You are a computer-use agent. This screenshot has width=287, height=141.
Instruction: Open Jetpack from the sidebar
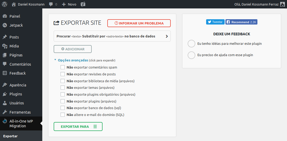(x=16, y=25)
